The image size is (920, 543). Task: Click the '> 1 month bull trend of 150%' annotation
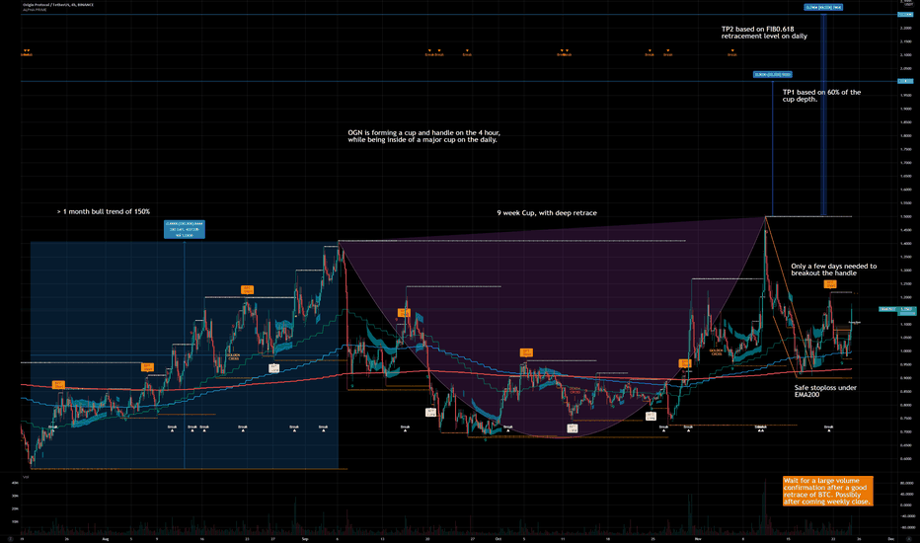pos(104,211)
